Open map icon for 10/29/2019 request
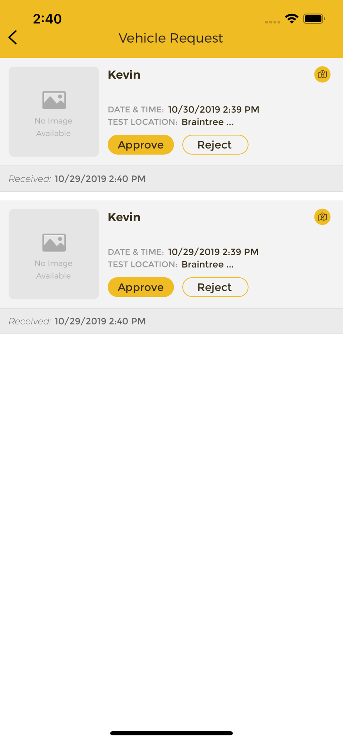 [x=322, y=217]
